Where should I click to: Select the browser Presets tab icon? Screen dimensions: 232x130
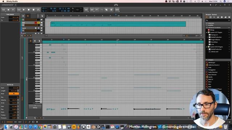211,17
